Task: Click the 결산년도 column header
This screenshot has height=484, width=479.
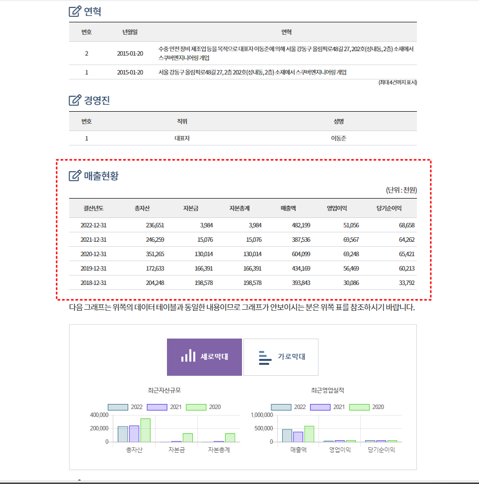Action: (x=93, y=208)
